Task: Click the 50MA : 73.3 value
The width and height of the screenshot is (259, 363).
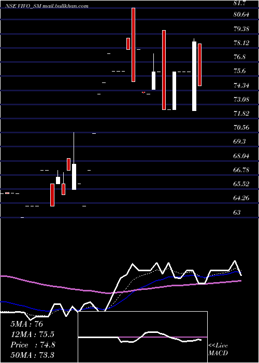Action: 33,355
